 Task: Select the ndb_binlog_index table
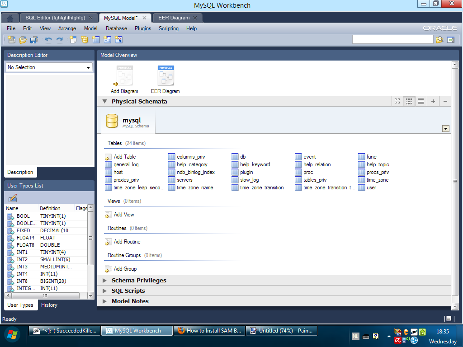point(192,172)
